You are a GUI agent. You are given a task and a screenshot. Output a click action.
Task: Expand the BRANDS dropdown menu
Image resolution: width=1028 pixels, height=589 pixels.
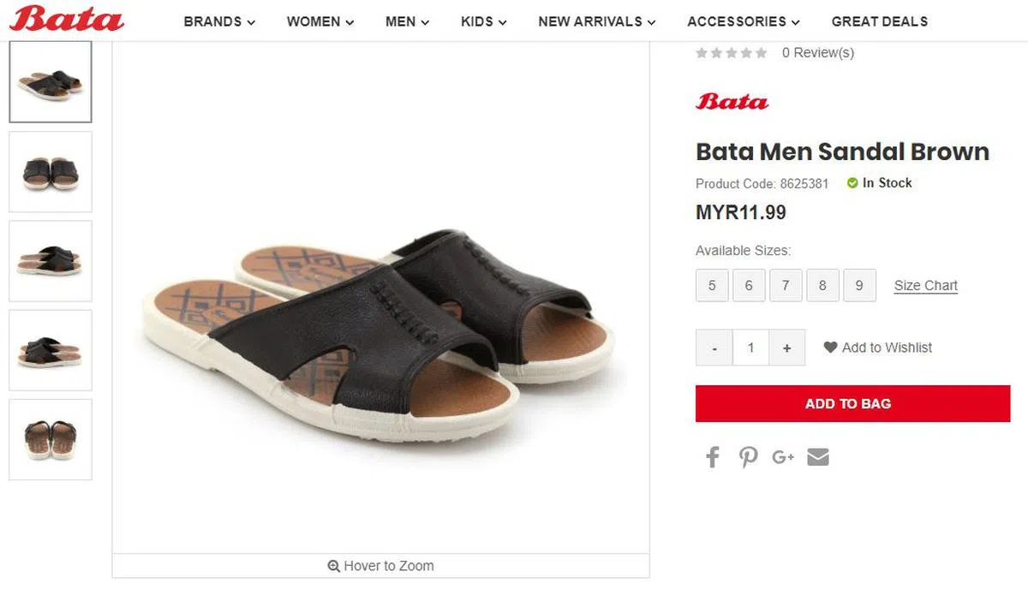point(219,21)
